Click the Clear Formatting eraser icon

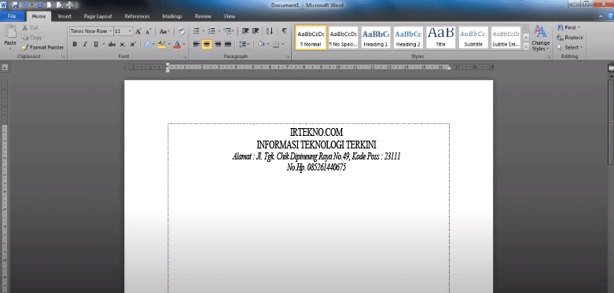(x=182, y=31)
